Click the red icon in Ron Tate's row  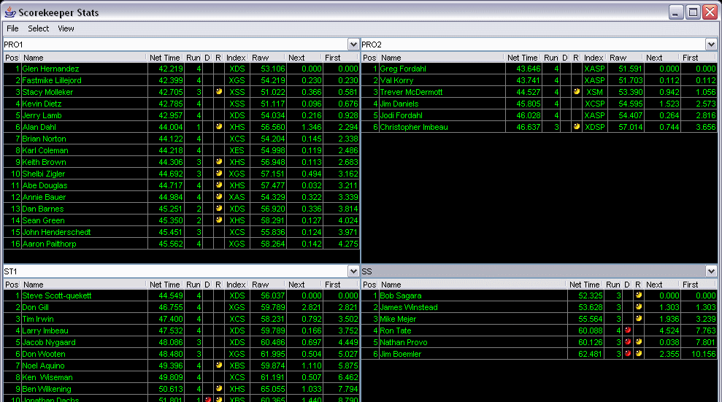[628, 331]
